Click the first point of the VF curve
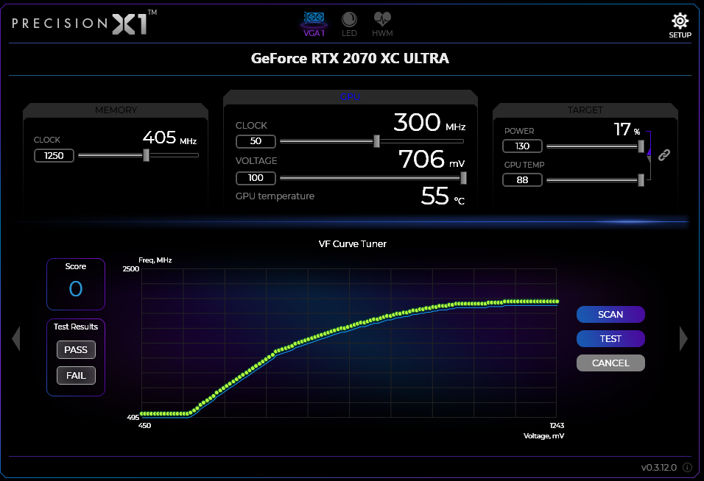This screenshot has height=481, width=704. pos(142,414)
